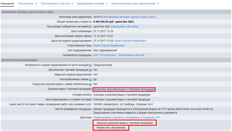The width and height of the screenshot is (232, 131).
Task: Click help icon beside Подгрузка документации к заявке
Action: [90, 84]
